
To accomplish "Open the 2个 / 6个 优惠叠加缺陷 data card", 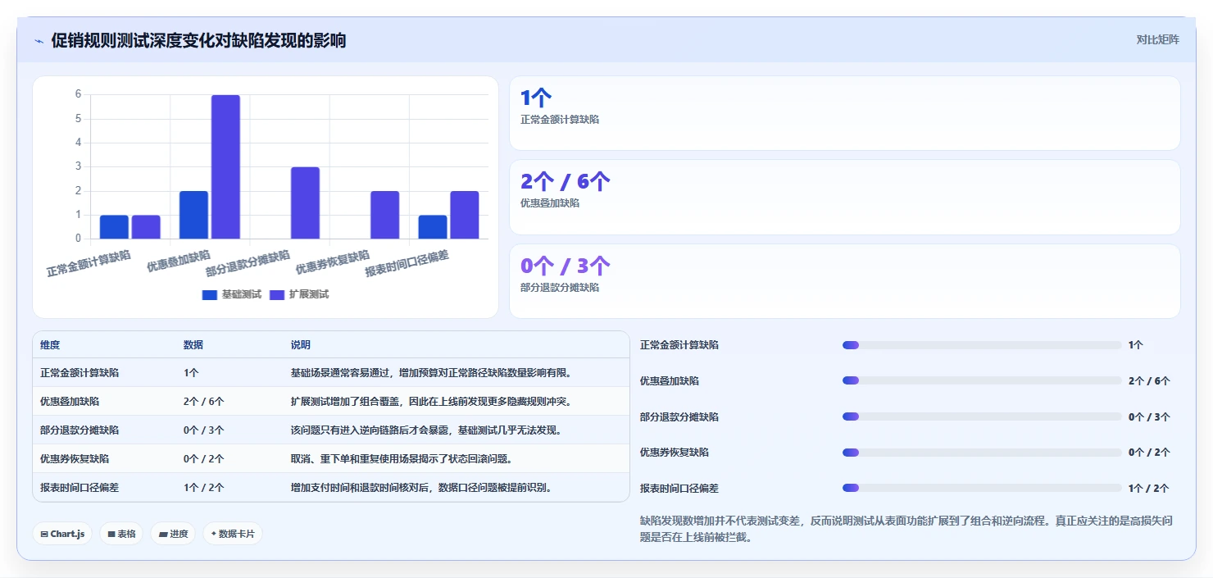I will pyautogui.click(x=844, y=198).
